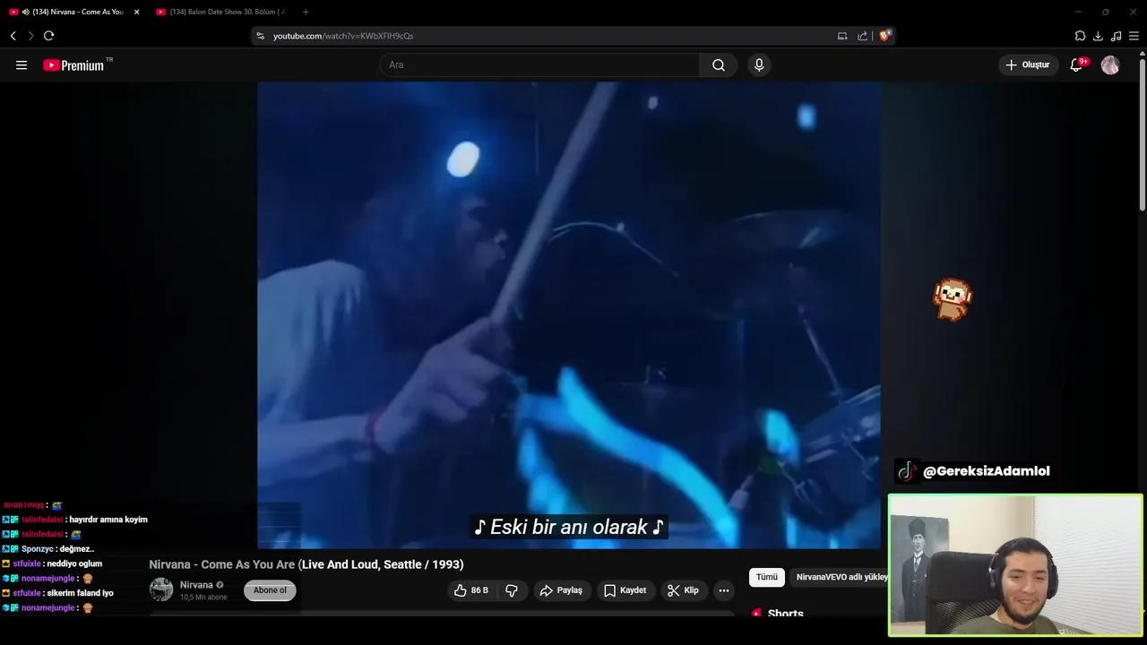Click the video player area

tap(569, 314)
